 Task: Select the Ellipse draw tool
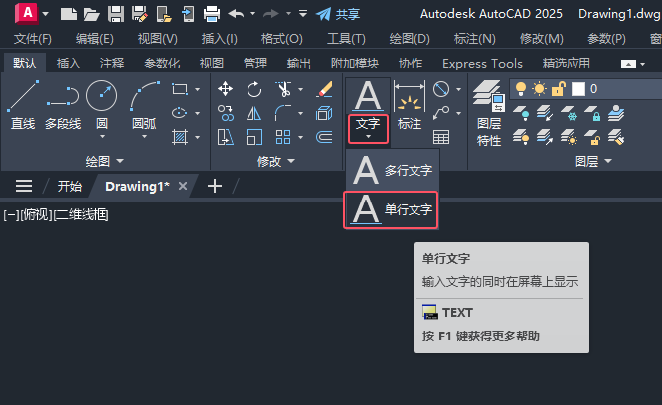coord(180,113)
